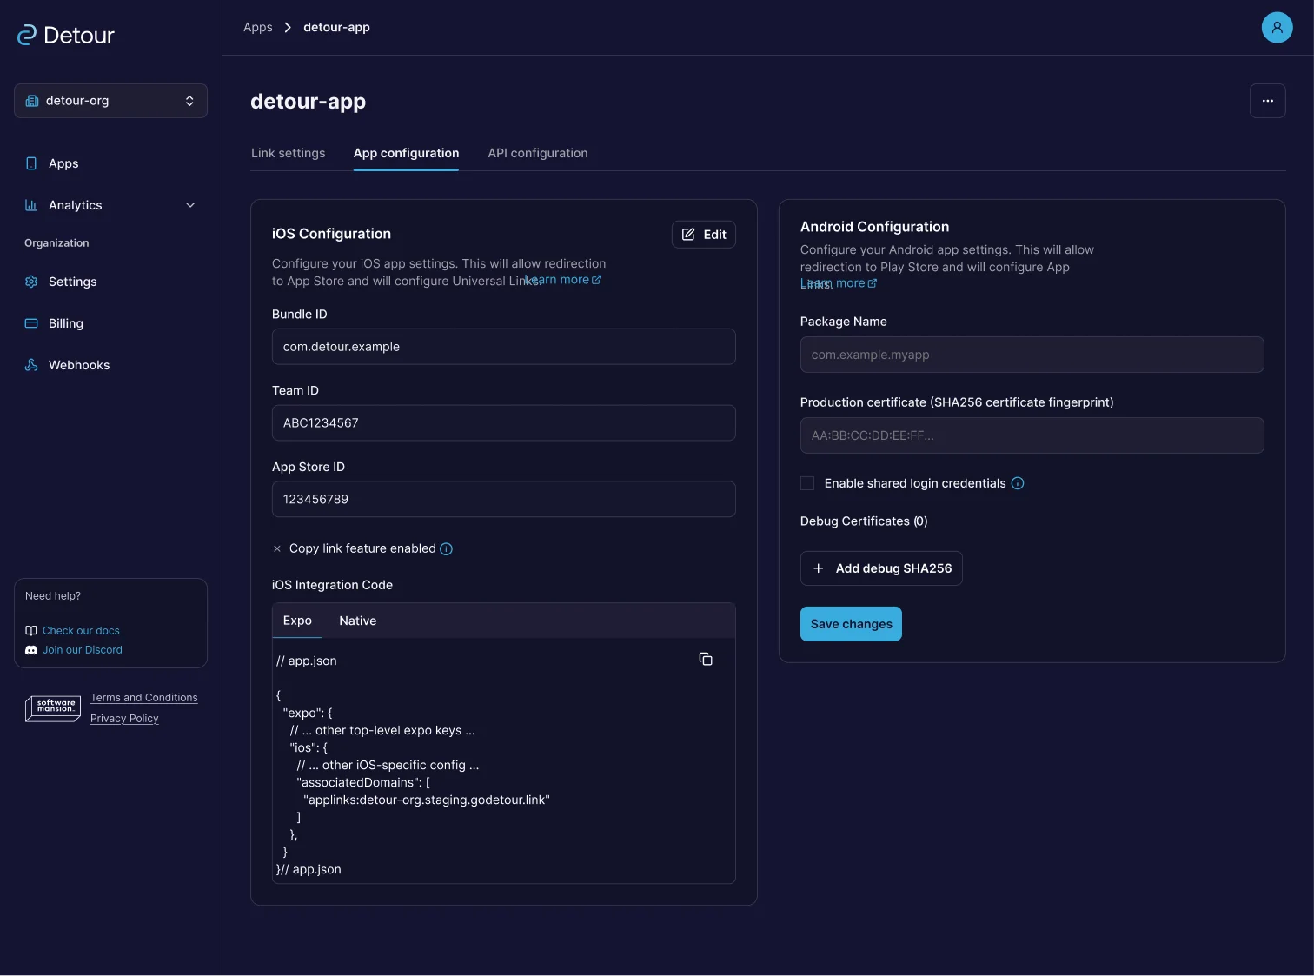Screen dimensions: 1314x976
Task: Click the associatedDomains applinks code line
Action: (x=427, y=800)
